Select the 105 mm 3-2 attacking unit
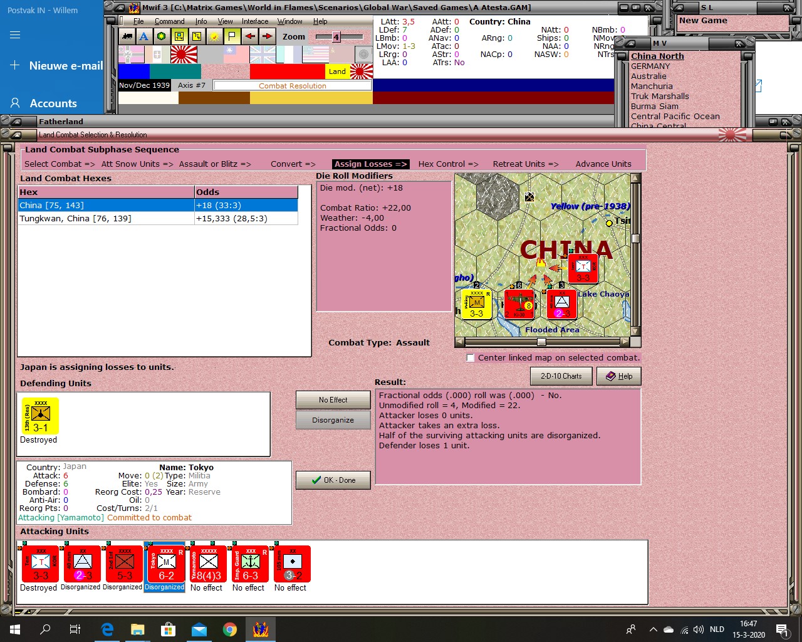 pyautogui.click(x=292, y=564)
